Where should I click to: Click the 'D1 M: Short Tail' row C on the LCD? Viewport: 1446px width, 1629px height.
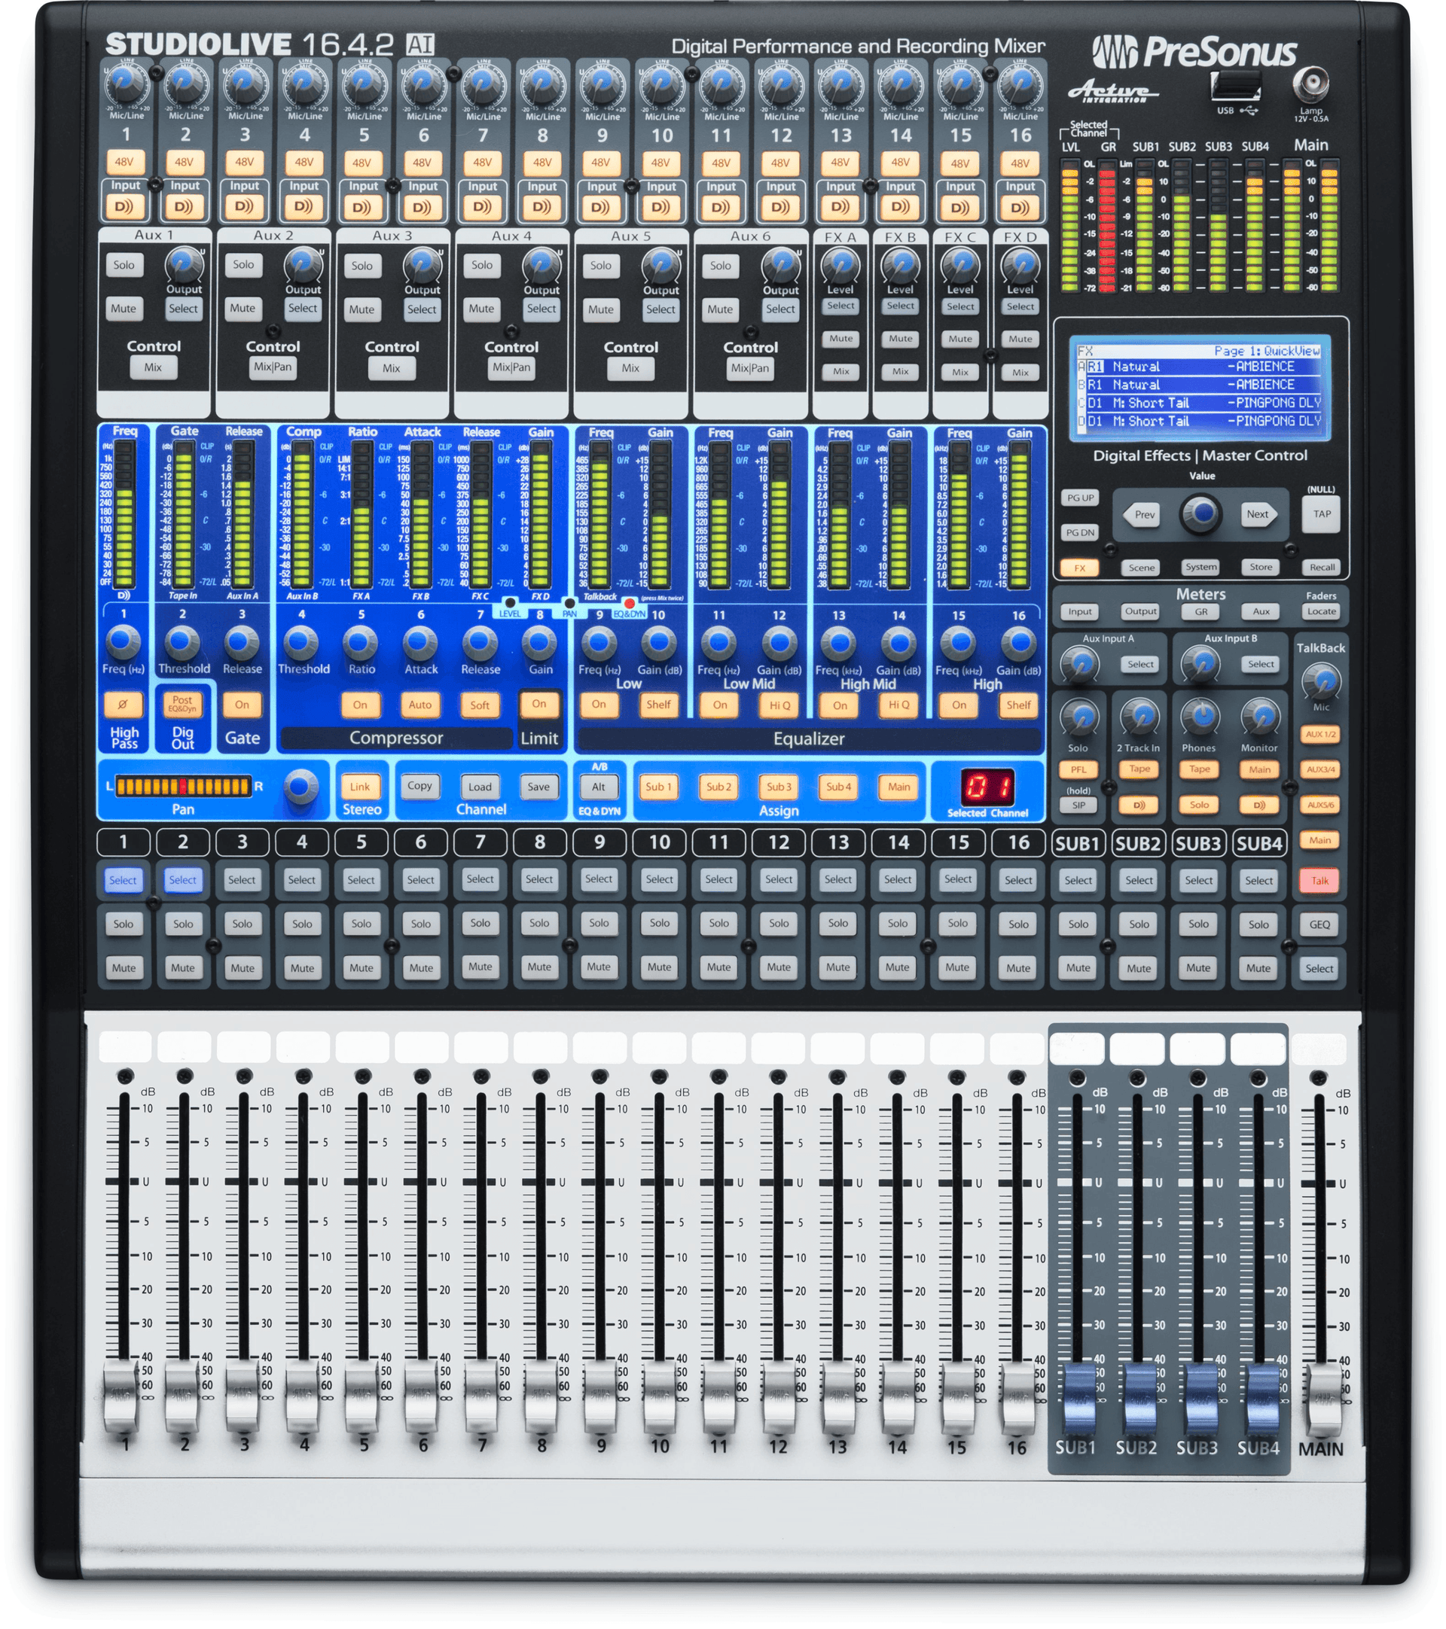click(x=1200, y=403)
